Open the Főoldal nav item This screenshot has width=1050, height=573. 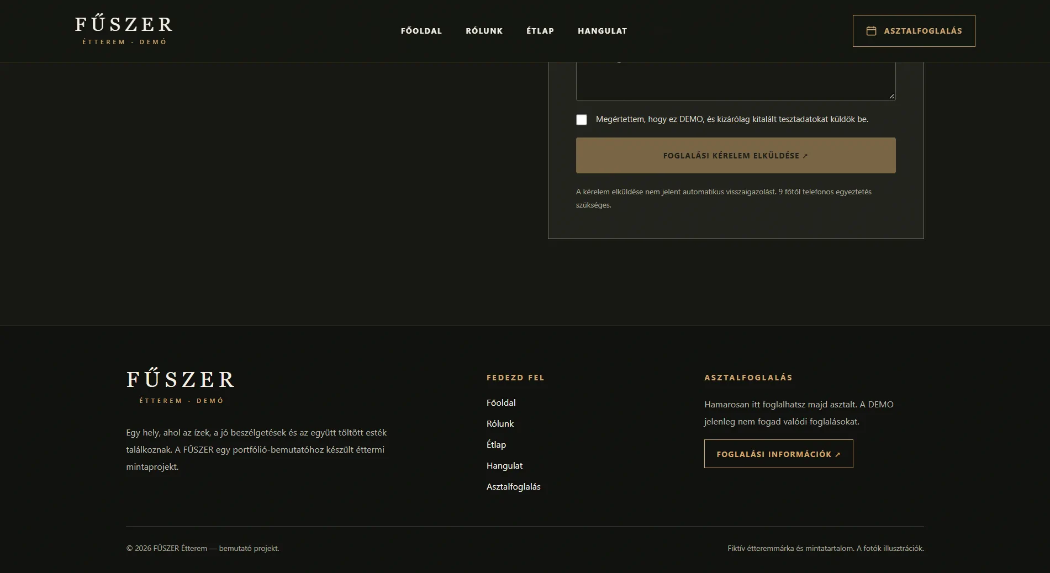pyautogui.click(x=421, y=31)
